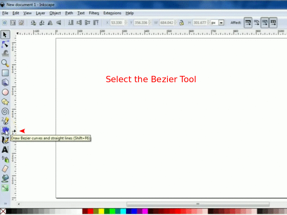This screenshot has width=287, height=215.
Task: Lower selection one step
Action: (79, 23)
